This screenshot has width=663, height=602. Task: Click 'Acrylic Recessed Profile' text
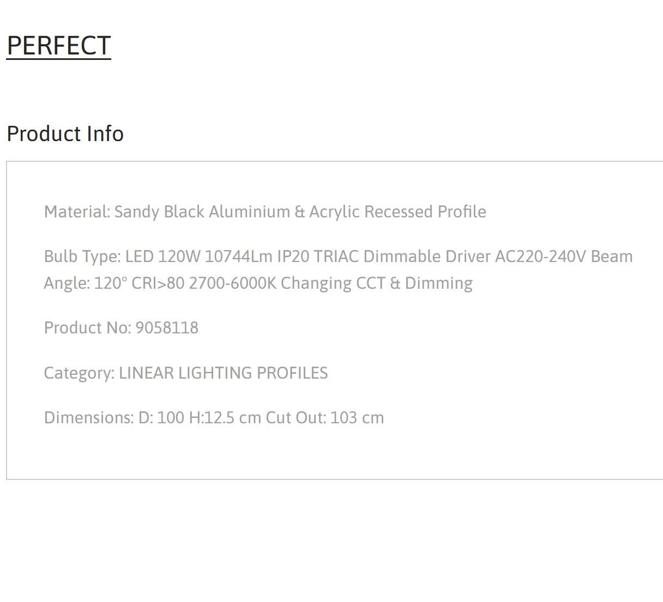397,212
